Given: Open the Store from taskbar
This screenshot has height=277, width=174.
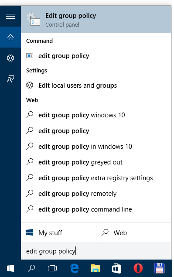Looking at the screenshot, I should pyautogui.click(x=116, y=268).
